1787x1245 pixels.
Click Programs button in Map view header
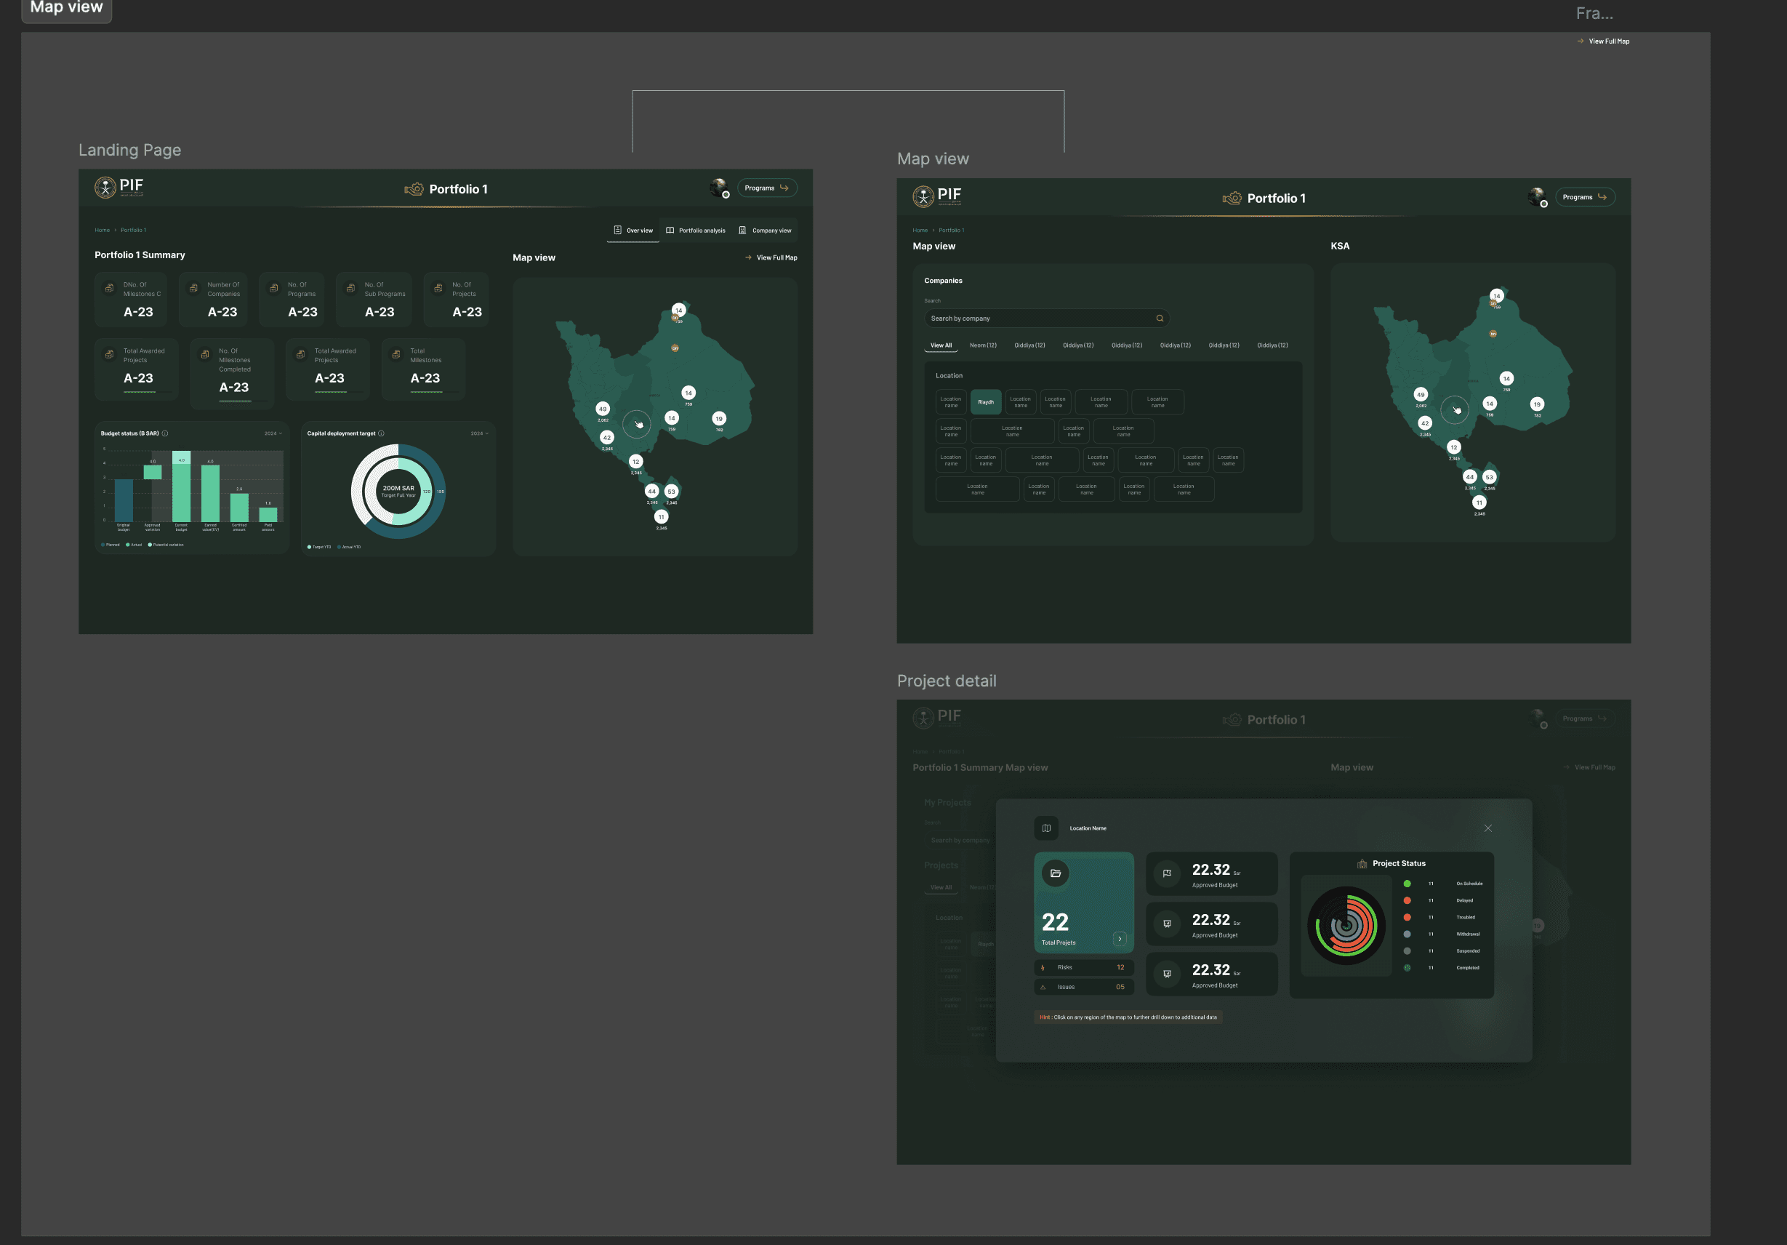1584,198
